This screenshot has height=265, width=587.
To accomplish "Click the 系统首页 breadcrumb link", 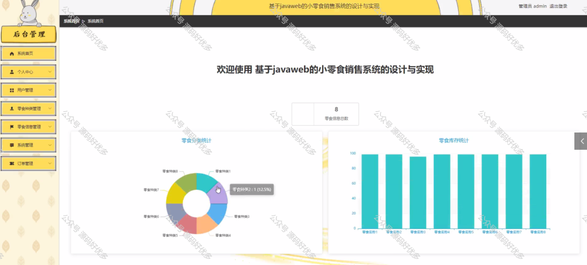I will [71, 21].
